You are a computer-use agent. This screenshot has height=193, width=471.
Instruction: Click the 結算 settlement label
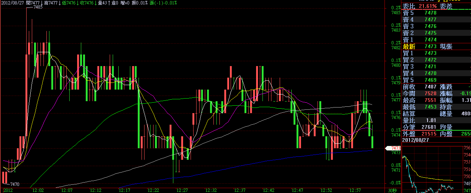pos(409,113)
